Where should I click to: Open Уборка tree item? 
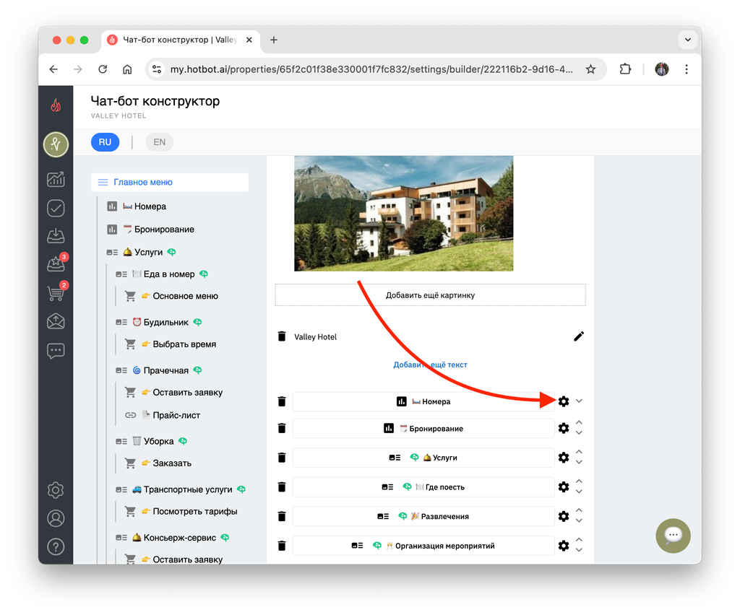click(x=152, y=441)
